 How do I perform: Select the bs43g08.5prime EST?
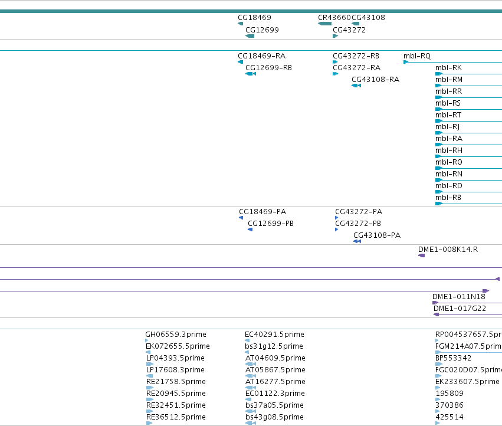point(274,417)
